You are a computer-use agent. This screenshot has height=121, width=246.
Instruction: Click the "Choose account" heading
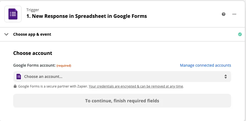(x=33, y=53)
